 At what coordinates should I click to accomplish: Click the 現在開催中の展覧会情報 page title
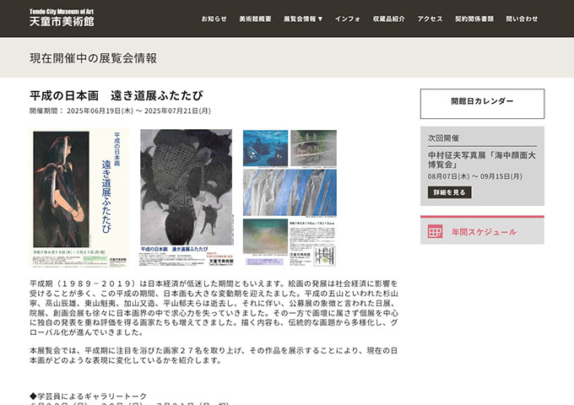[x=93, y=58]
